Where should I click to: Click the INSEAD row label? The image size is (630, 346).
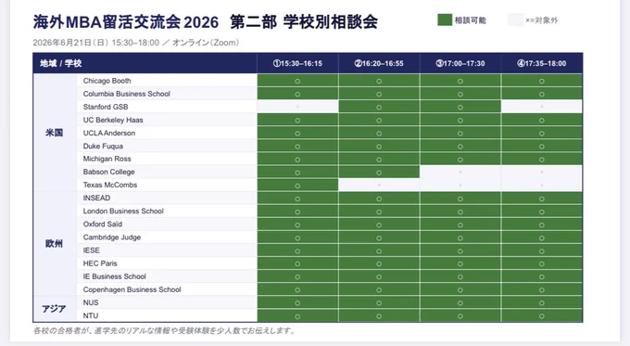click(x=96, y=198)
